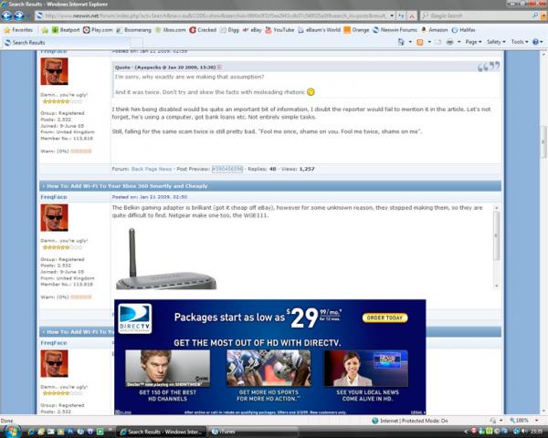The height and width of the screenshot is (438, 548).
Task: Click the ORDER TODAY button in ad
Action: (x=385, y=318)
